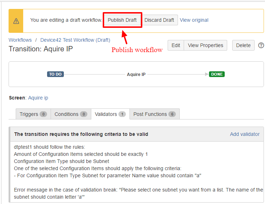The image size is (265, 204).
Task: Open the help question mark icon
Action: click(x=261, y=45)
